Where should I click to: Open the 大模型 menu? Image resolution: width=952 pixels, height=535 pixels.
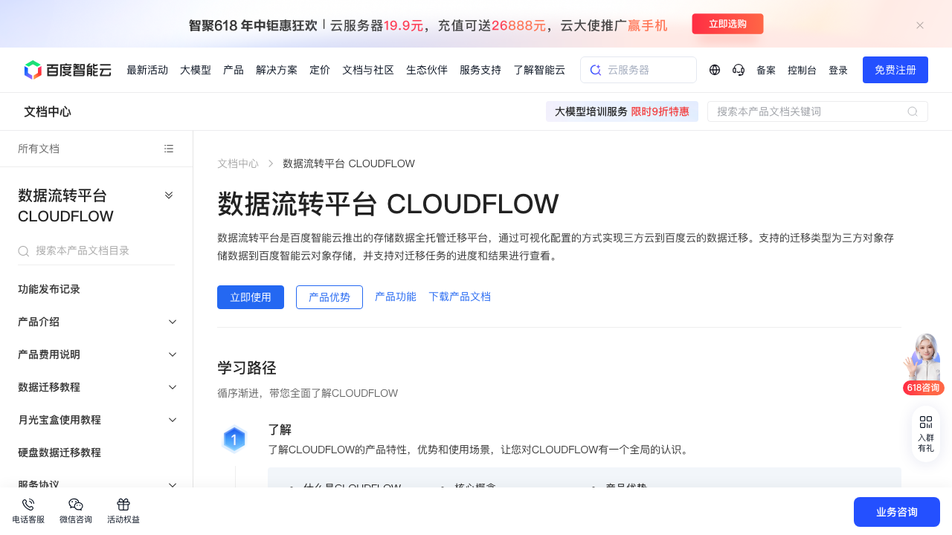tap(196, 70)
